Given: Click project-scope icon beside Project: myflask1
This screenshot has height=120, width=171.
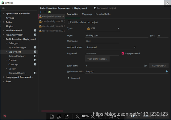Looking at the screenshot, I should (35, 35).
